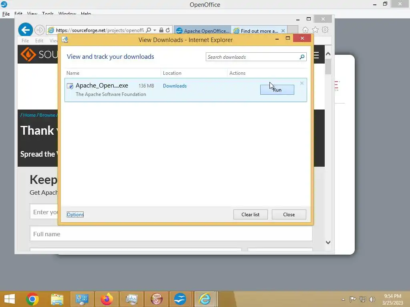Remove the Apache_Open exe entry with X icon

(302, 83)
